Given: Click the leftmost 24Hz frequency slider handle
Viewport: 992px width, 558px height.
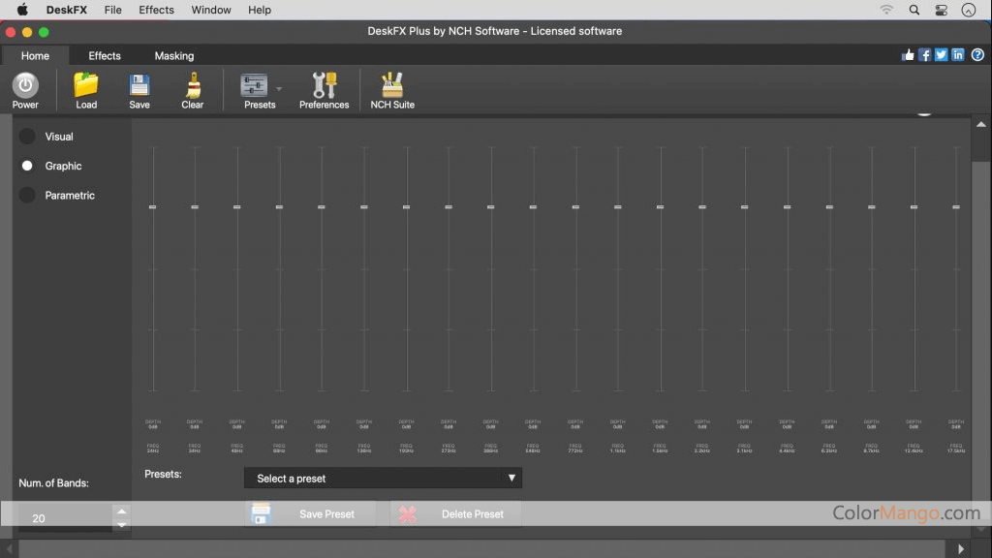Looking at the screenshot, I should 152,206.
